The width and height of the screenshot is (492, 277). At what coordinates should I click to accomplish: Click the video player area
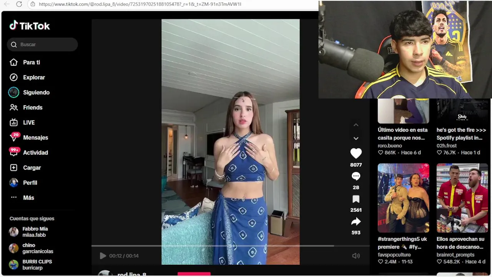coord(230,142)
